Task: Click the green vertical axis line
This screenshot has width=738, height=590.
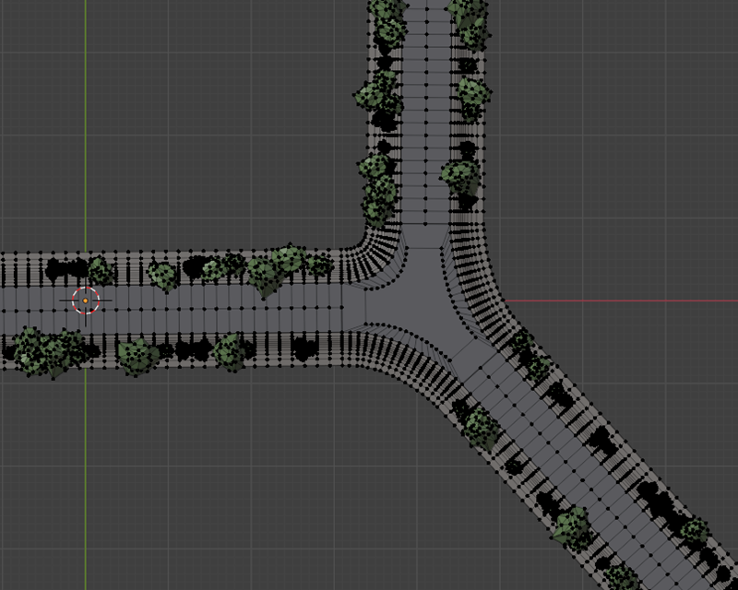Action: click(x=88, y=461)
